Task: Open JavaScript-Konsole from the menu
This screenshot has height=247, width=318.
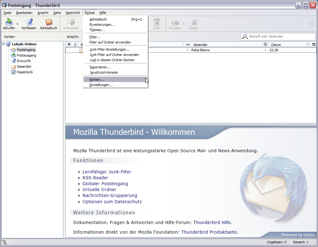Action: tap(116, 72)
